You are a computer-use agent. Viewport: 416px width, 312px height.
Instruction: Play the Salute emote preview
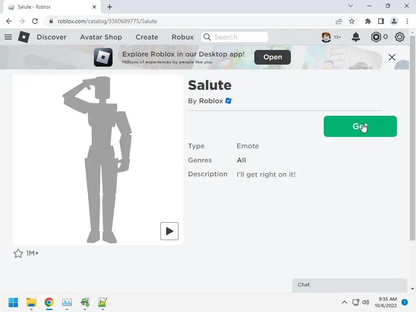(169, 231)
